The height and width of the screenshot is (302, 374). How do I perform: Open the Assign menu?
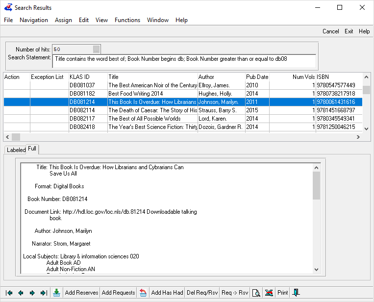63,20
